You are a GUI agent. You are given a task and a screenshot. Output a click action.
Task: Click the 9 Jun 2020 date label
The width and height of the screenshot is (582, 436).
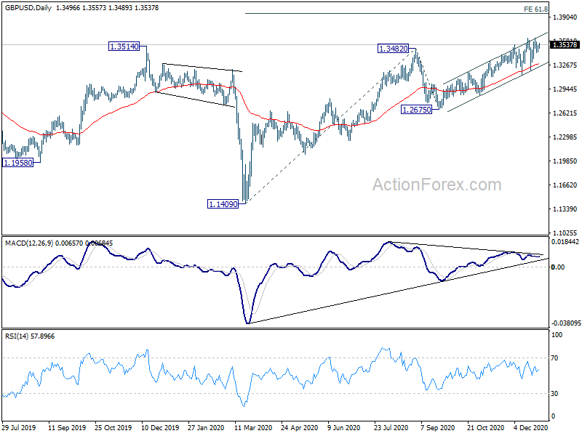click(344, 427)
